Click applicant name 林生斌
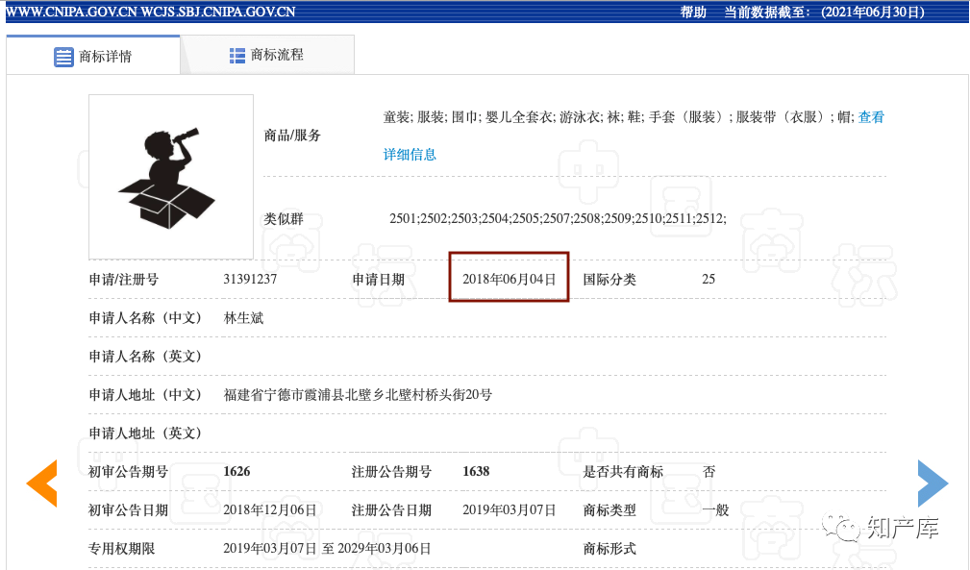 tap(243, 318)
